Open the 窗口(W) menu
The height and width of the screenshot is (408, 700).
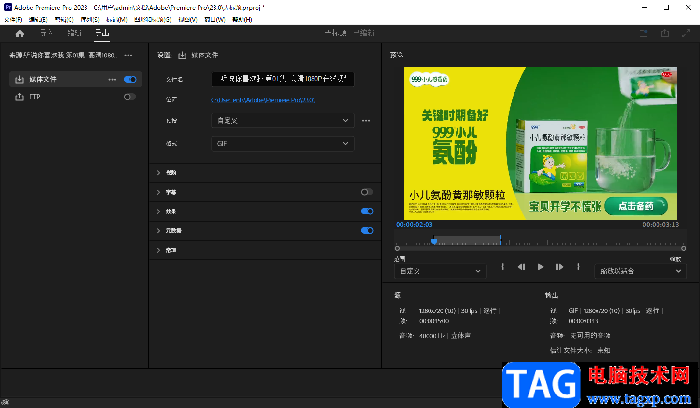click(215, 20)
